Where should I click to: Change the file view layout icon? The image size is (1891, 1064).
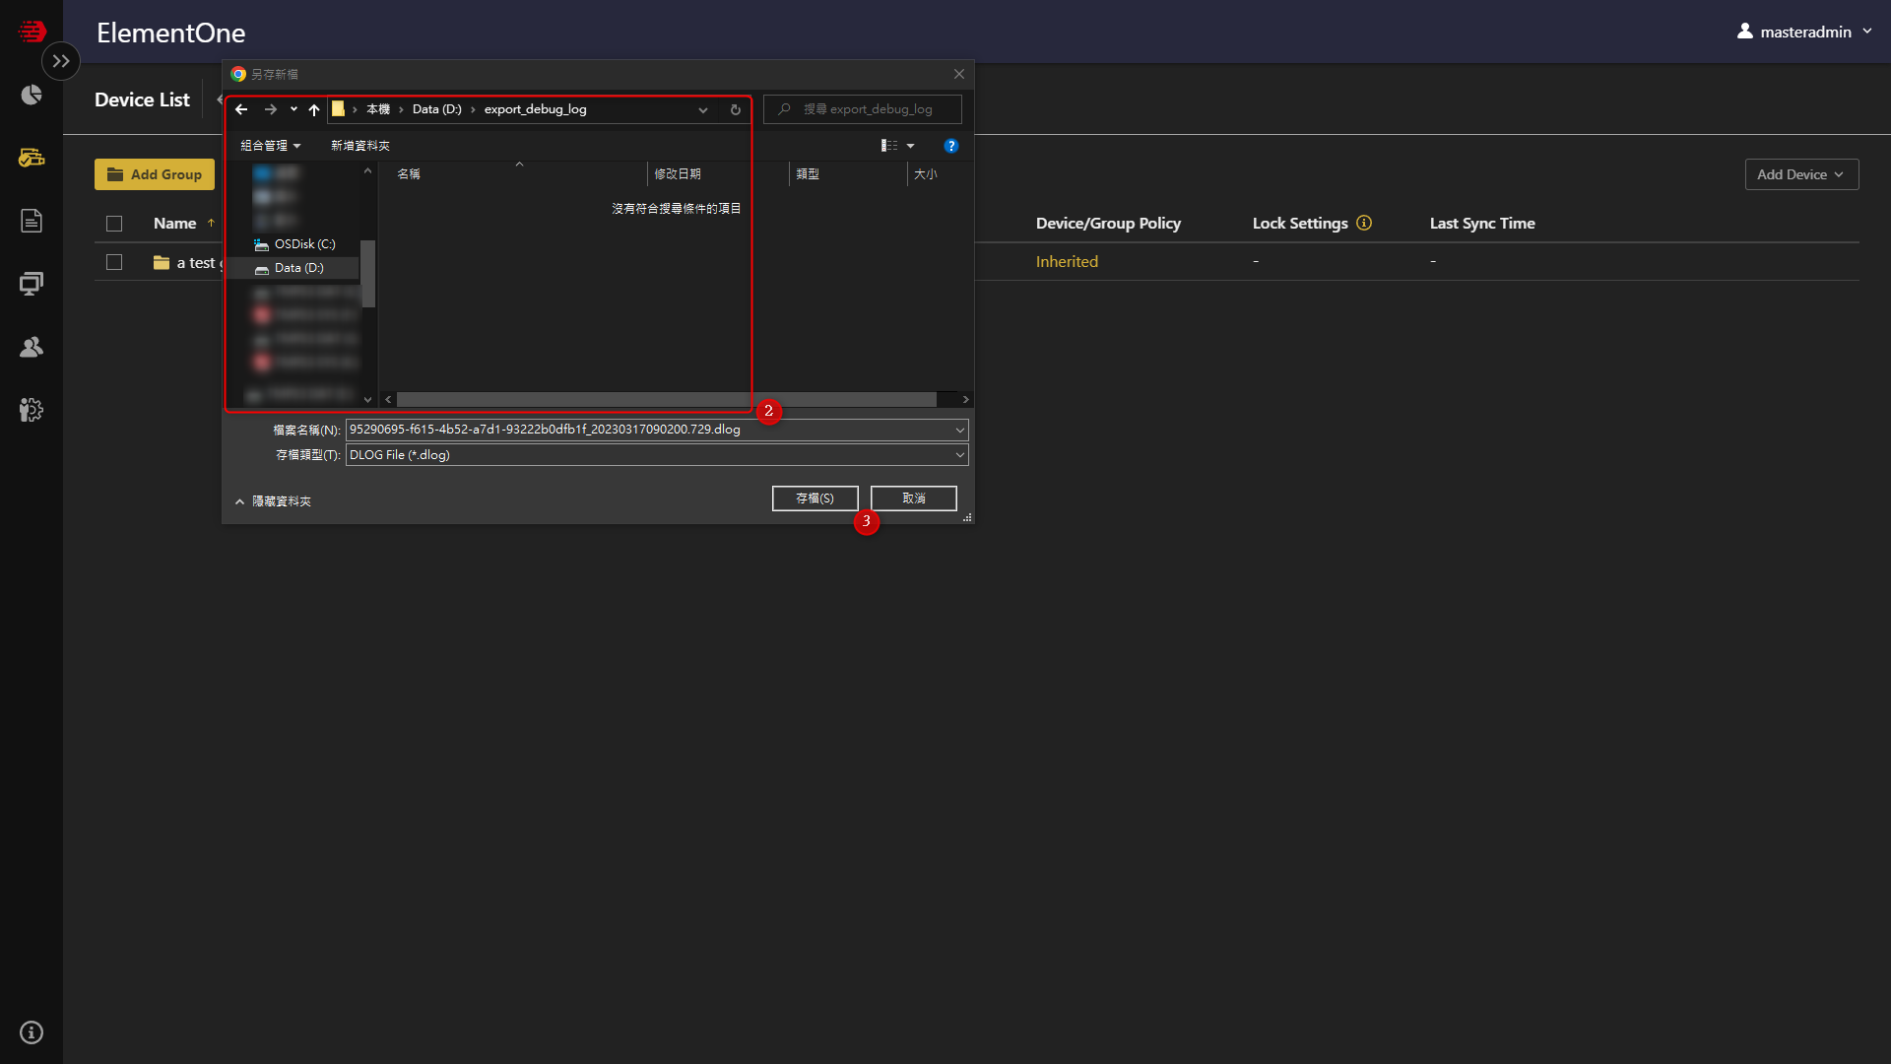(x=889, y=146)
